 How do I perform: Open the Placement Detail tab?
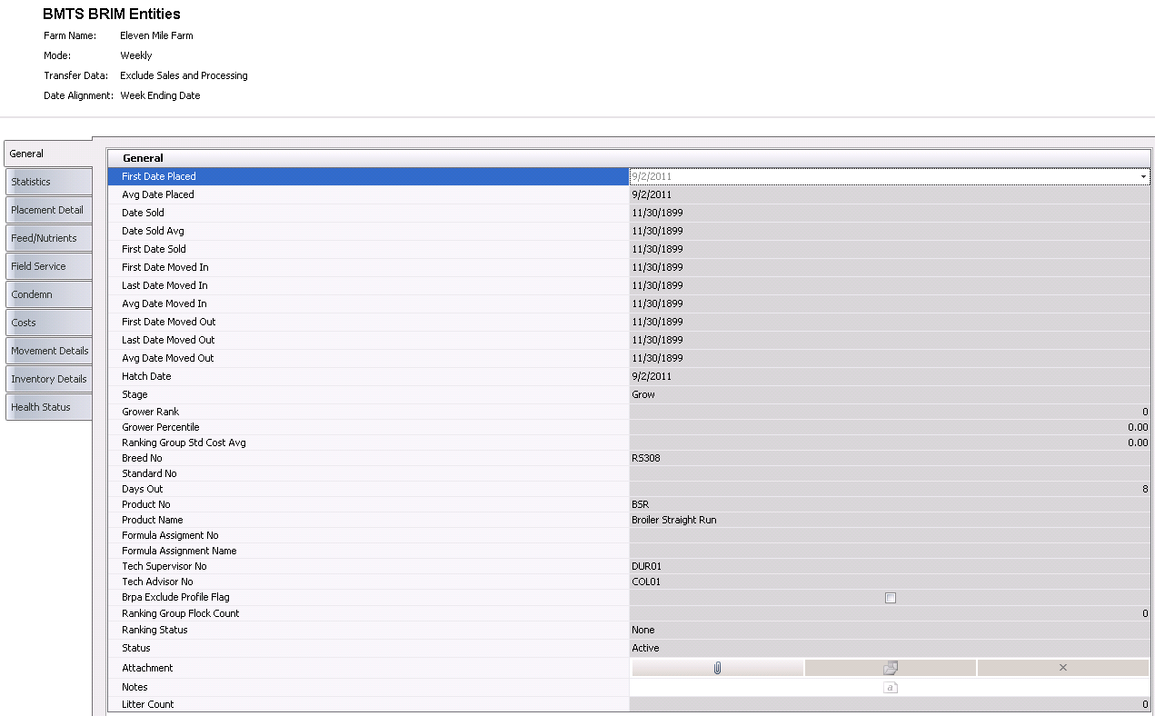(48, 210)
